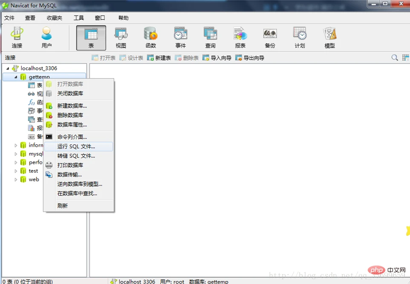Choose 数据传输... from context menu
The height and width of the screenshot is (284, 410).
(x=78, y=175)
